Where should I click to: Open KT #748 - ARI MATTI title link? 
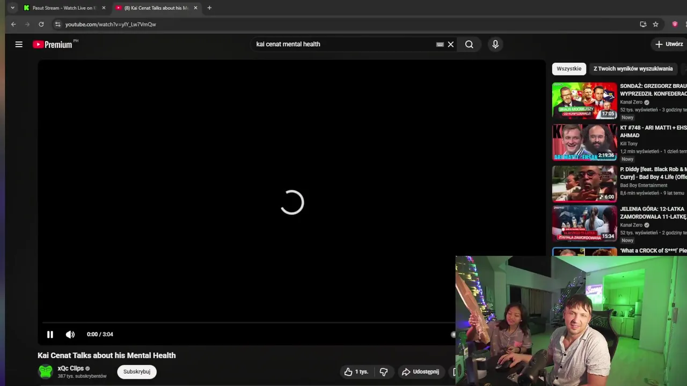[x=653, y=131]
